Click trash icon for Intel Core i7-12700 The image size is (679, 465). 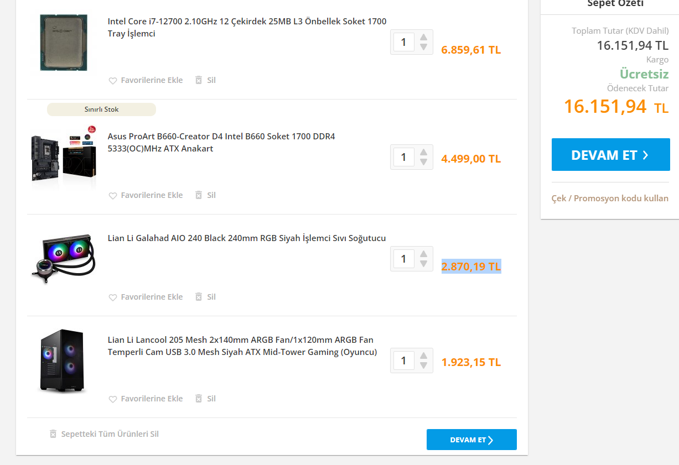coord(199,80)
